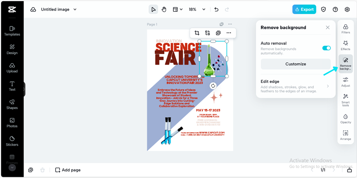Open the shield privacy icon
Screen dimensions: 357x178
(323, 9)
